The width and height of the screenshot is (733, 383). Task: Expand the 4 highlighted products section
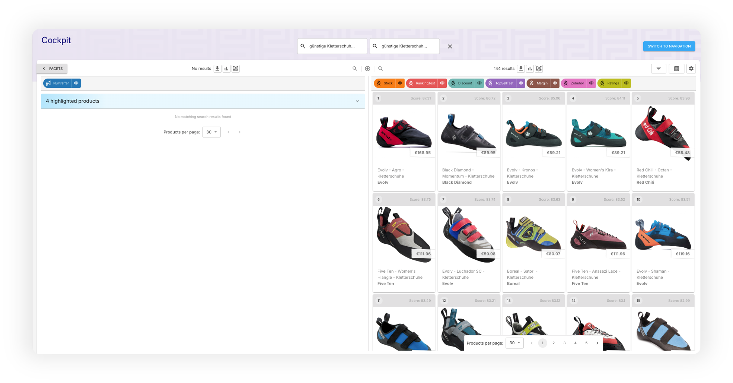coord(203,101)
